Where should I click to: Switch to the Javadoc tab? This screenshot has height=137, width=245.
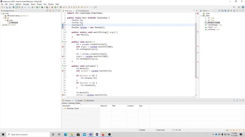click(79, 100)
